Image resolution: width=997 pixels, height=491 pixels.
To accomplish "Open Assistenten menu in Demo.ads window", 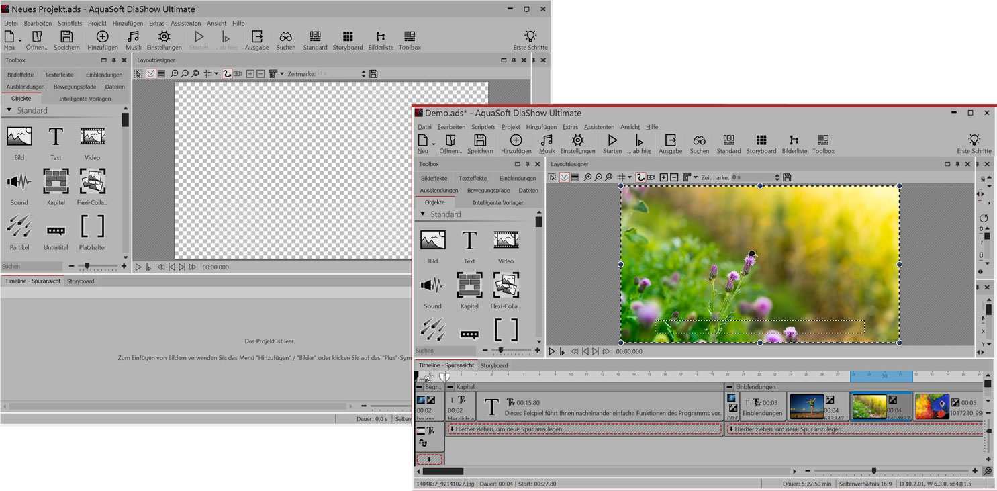I will pos(599,127).
